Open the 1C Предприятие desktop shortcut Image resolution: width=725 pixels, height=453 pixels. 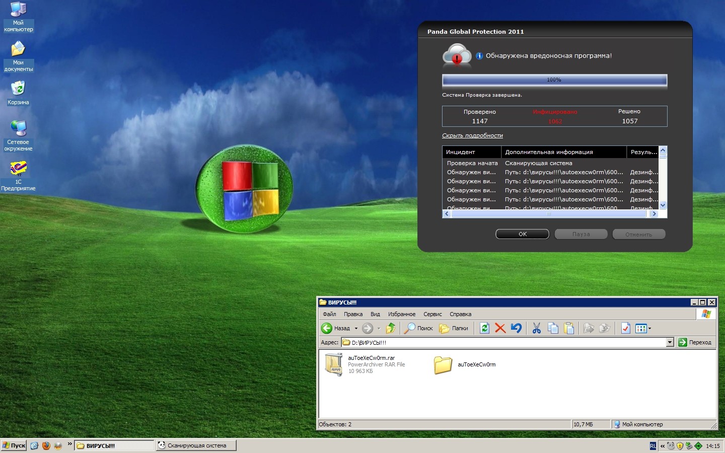click(x=18, y=169)
